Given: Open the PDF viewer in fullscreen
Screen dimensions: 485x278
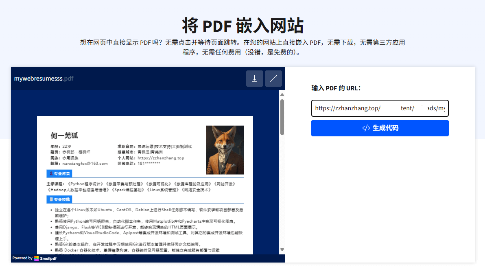Looking at the screenshot, I should tap(273, 79).
